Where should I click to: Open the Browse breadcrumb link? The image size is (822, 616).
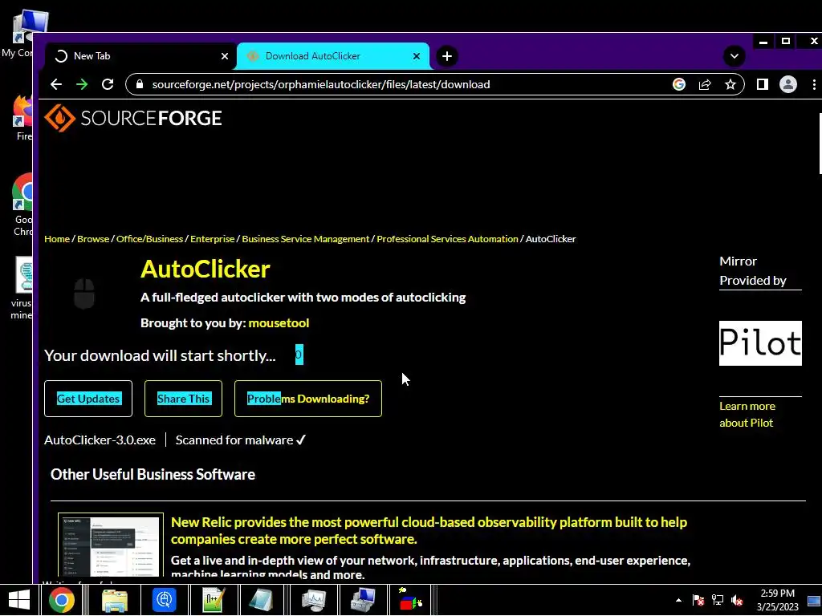pyautogui.click(x=93, y=239)
